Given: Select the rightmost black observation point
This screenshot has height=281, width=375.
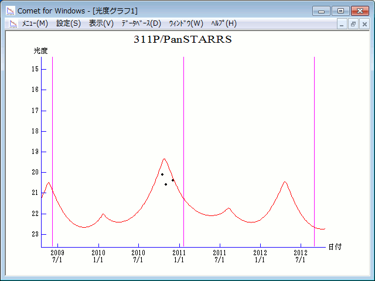Looking at the screenshot, I should tap(173, 180).
